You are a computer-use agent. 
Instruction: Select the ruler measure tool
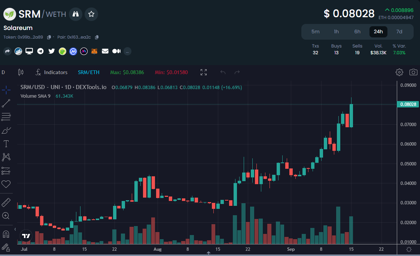click(x=6, y=202)
